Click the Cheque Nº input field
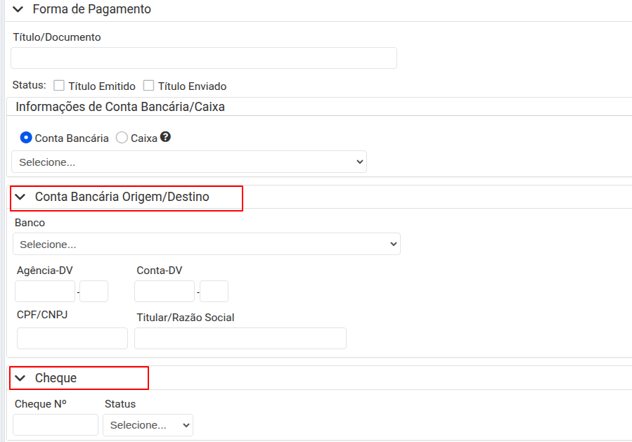The image size is (632, 442). pos(56,425)
